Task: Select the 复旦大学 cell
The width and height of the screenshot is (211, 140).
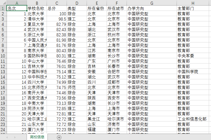Action: coord(37,24)
